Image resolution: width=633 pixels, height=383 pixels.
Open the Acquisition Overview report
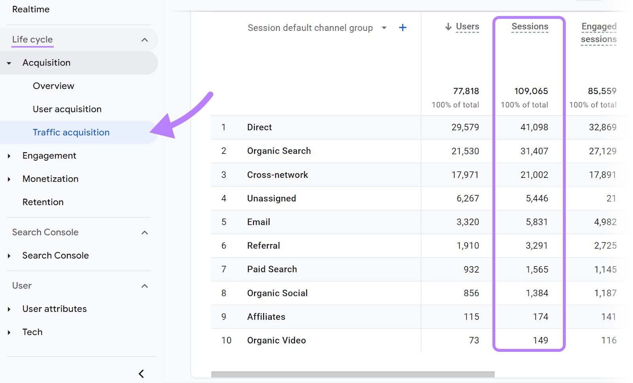(x=53, y=86)
